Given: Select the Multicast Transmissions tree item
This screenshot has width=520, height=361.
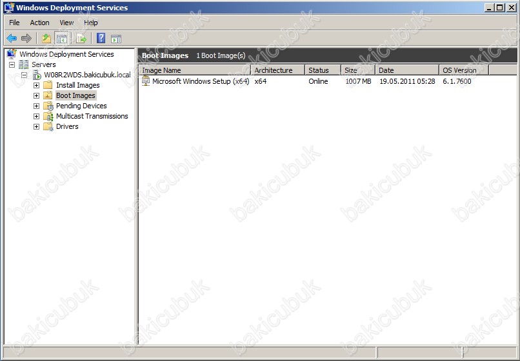Looking at the screenshot, I should tap(92, 116).
